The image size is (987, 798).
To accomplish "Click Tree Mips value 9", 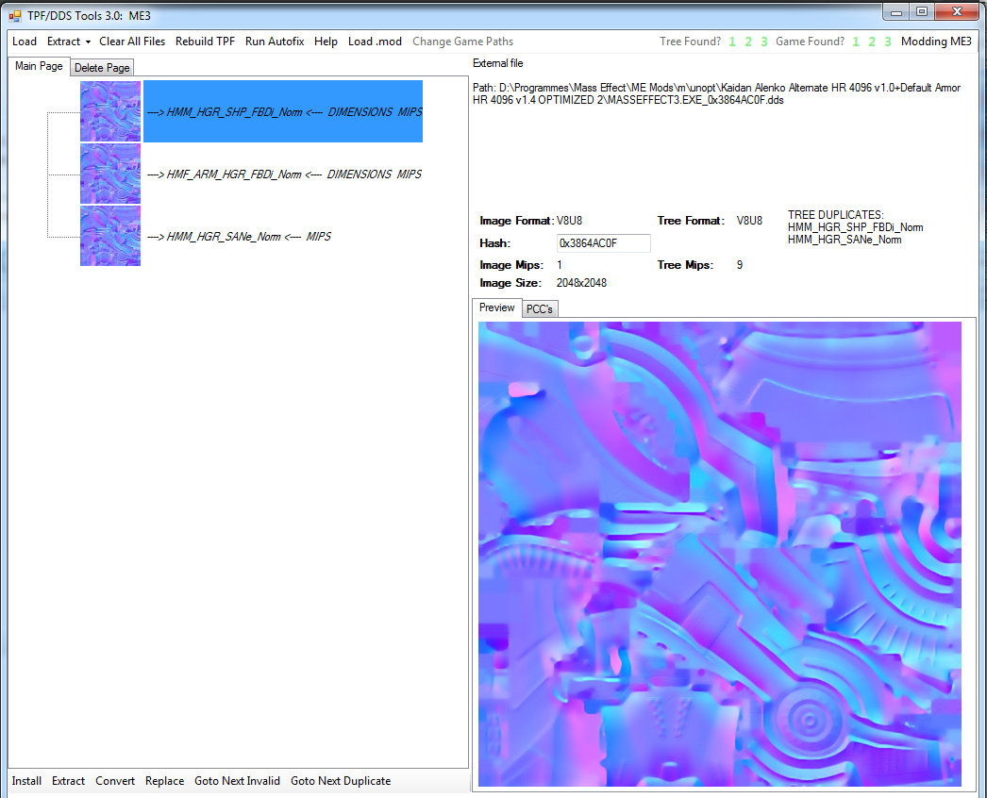I will (740, 265).
